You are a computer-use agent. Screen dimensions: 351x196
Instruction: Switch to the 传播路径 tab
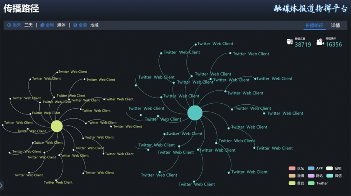pos(314,25)
